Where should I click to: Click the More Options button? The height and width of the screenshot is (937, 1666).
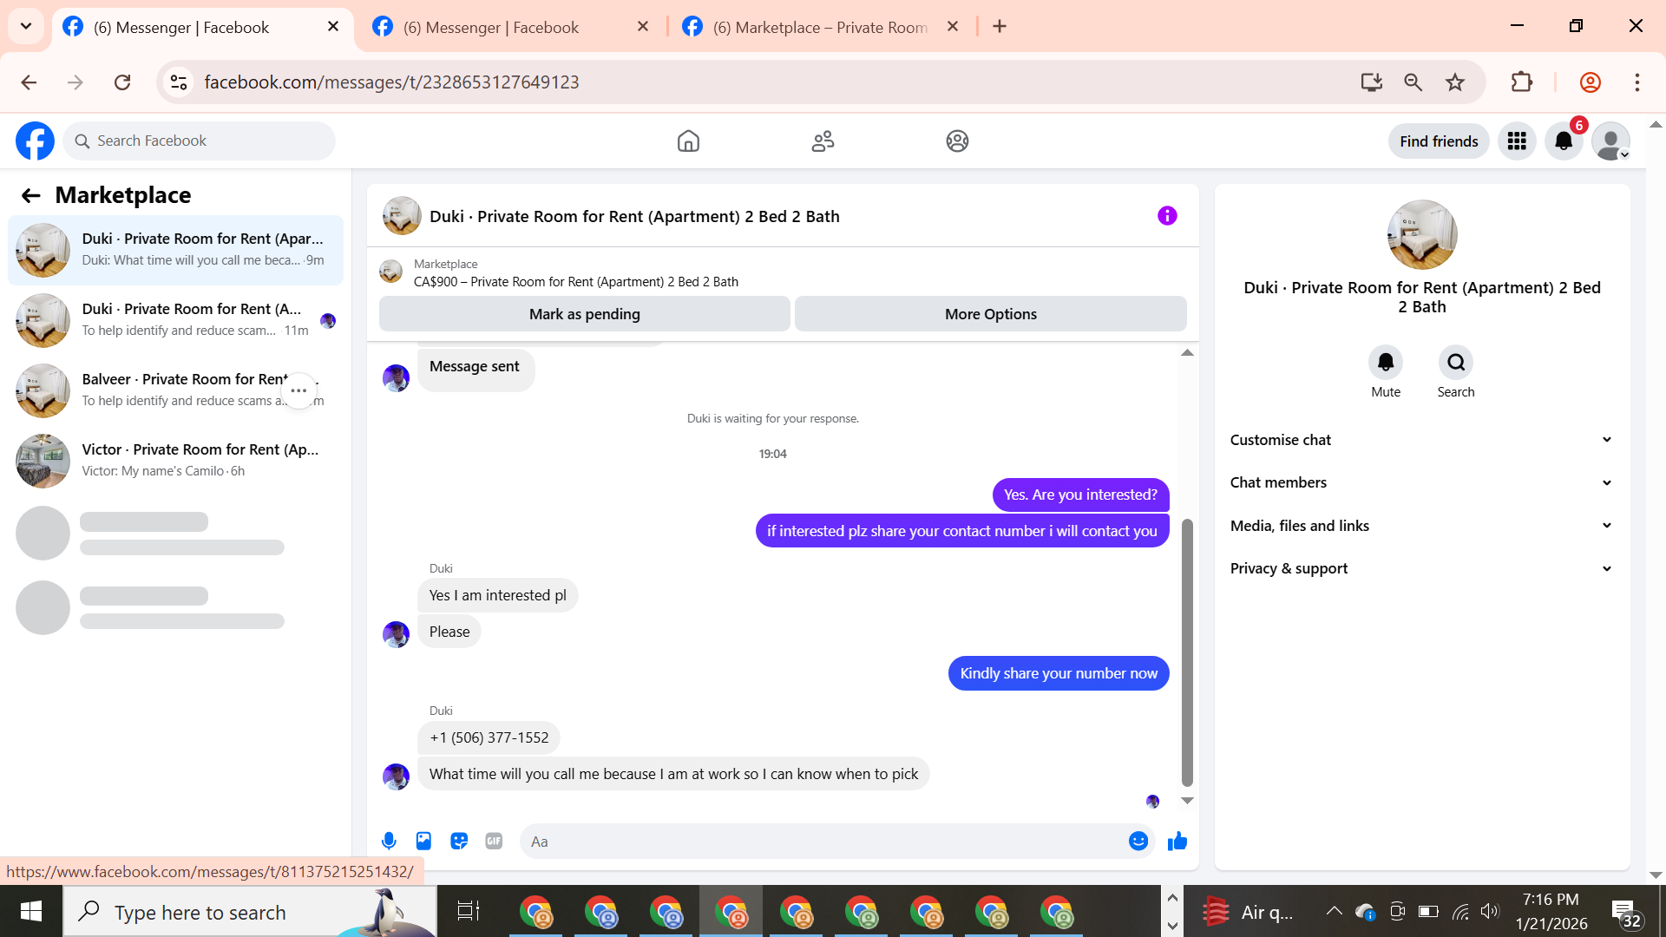(990, 314)
